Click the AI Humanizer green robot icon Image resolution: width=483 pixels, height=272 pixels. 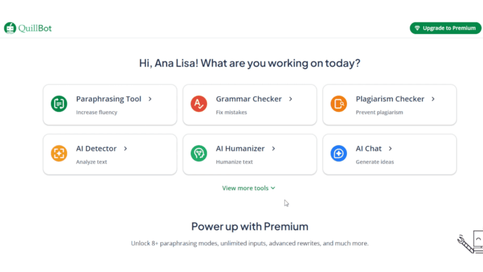(x=199, y=153)
